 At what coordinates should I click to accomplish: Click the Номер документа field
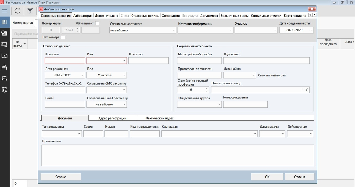pyautogui.click(x=246, y=104)
